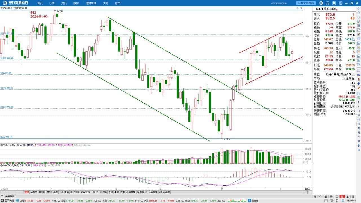Select the 笔 tab in quote panel
The width and height of the screenshot is (361, 203).
click(315, 197)
